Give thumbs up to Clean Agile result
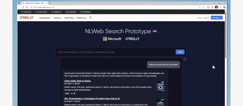 pyautogui.click(x=72, y=93)
